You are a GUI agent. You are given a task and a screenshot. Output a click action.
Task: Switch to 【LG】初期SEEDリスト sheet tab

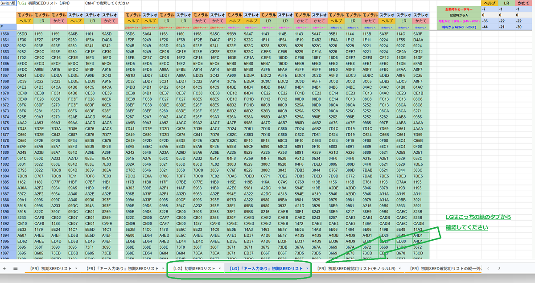[x=194, y=268]
